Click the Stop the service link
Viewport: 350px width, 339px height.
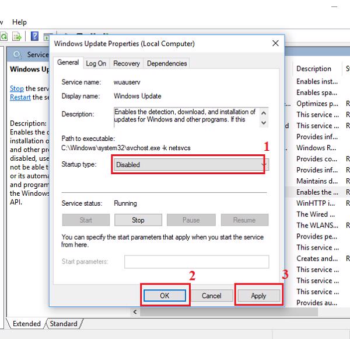(17, 88)
